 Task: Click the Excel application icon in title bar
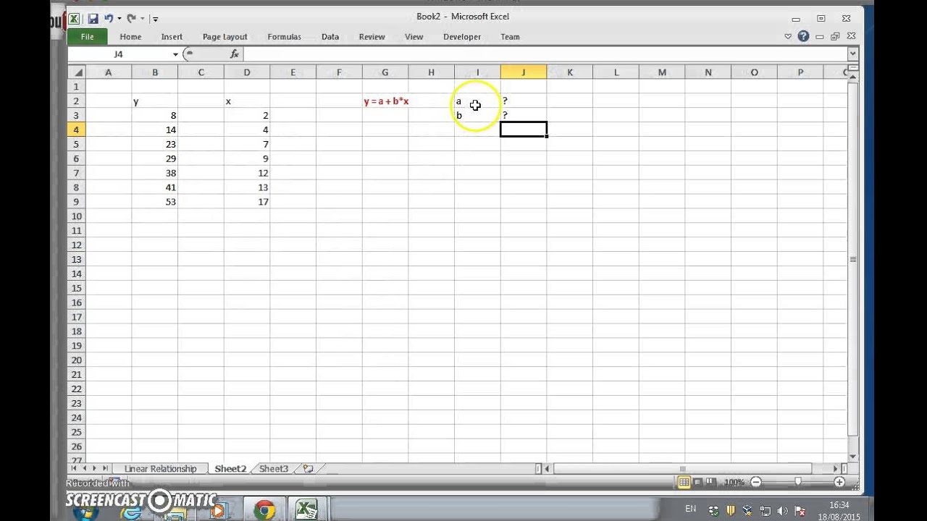coord(74,19)
